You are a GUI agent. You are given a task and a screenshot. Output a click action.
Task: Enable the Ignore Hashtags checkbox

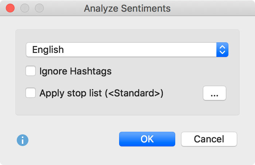pos(31,71)
